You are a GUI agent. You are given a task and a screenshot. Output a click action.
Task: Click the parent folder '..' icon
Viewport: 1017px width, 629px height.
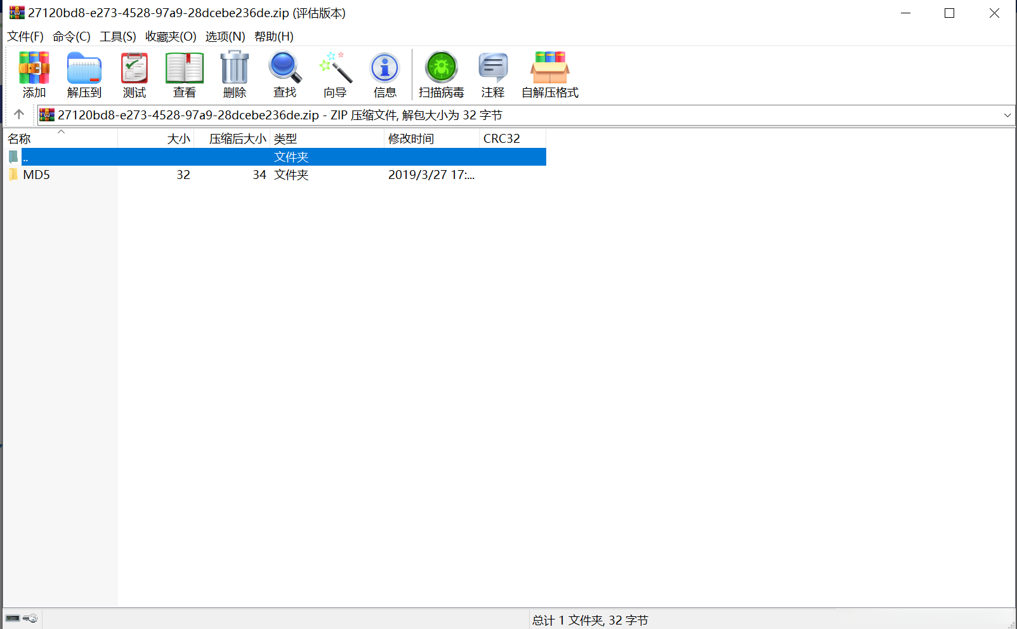tap(13, 157)
